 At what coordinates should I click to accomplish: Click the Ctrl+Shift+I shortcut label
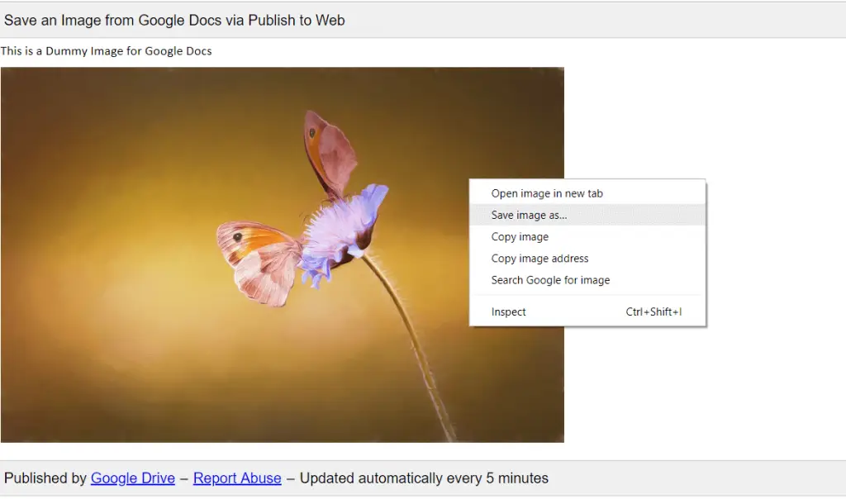[652, 311]
